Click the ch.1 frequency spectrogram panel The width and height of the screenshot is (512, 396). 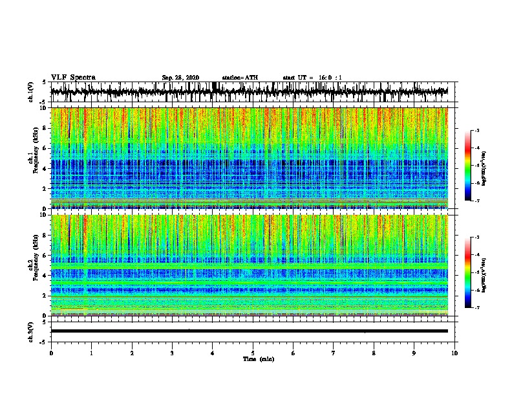pos(249,158)
